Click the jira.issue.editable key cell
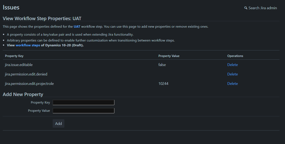 coord(19,65)
